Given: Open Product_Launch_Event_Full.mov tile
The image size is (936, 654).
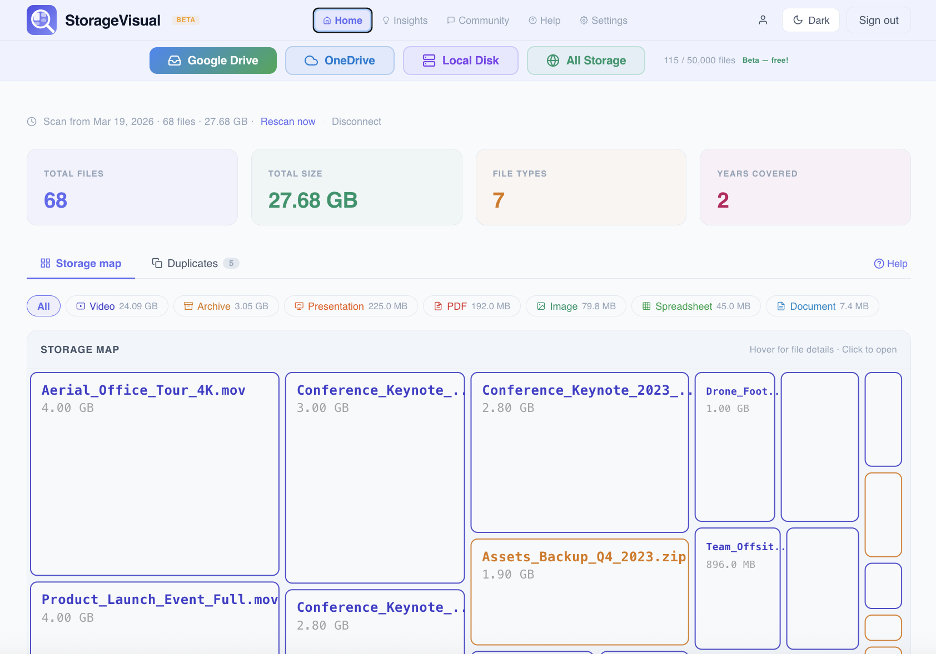Looking at the screenshot, I should tap(155, 617).
